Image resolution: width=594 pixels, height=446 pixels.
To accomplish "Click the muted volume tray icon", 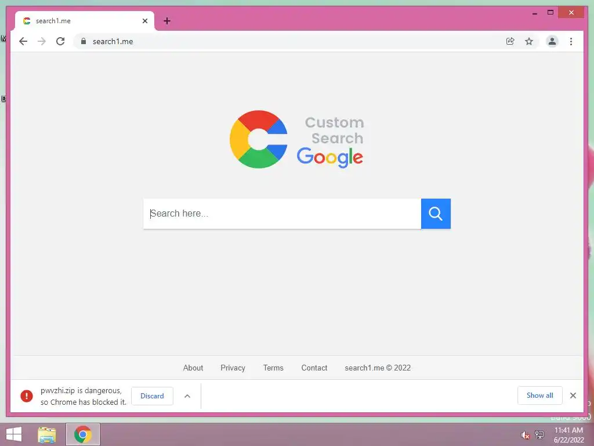I will (525, 435).
